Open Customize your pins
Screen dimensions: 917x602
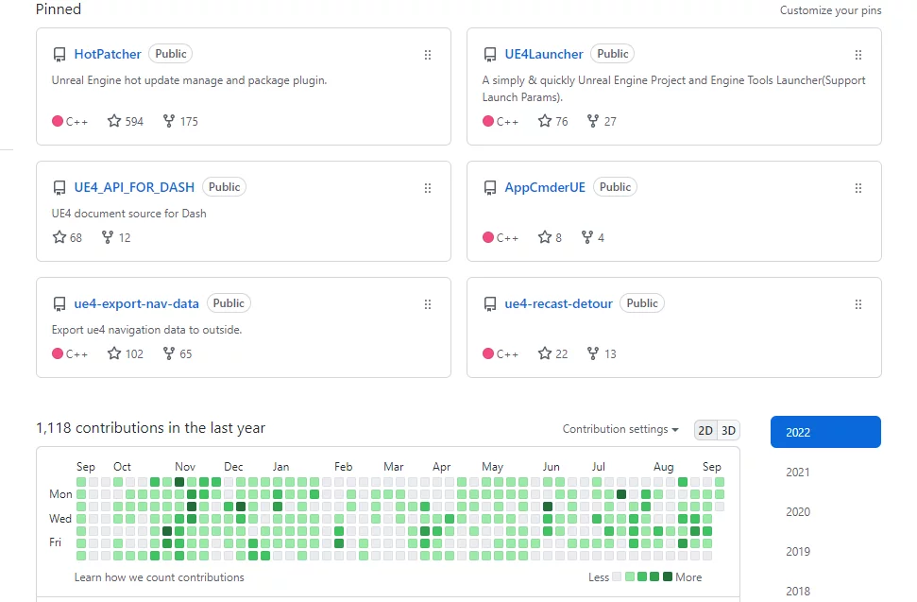(x=830, y=10)
